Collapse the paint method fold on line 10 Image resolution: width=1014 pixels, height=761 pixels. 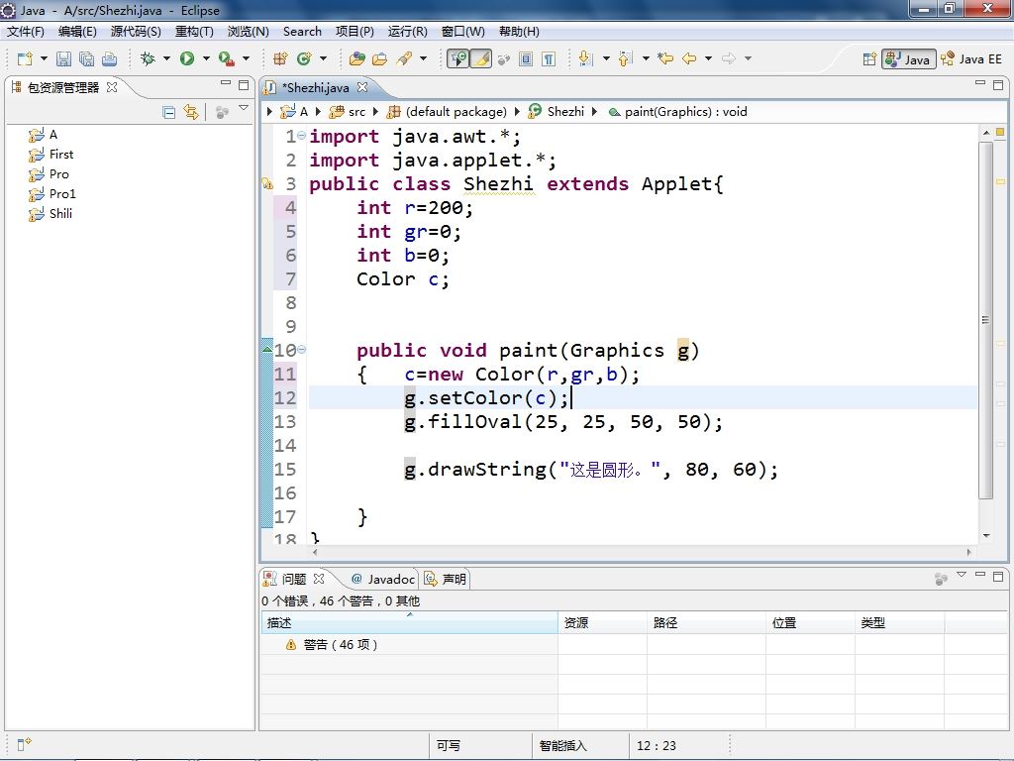pos(301,350)
